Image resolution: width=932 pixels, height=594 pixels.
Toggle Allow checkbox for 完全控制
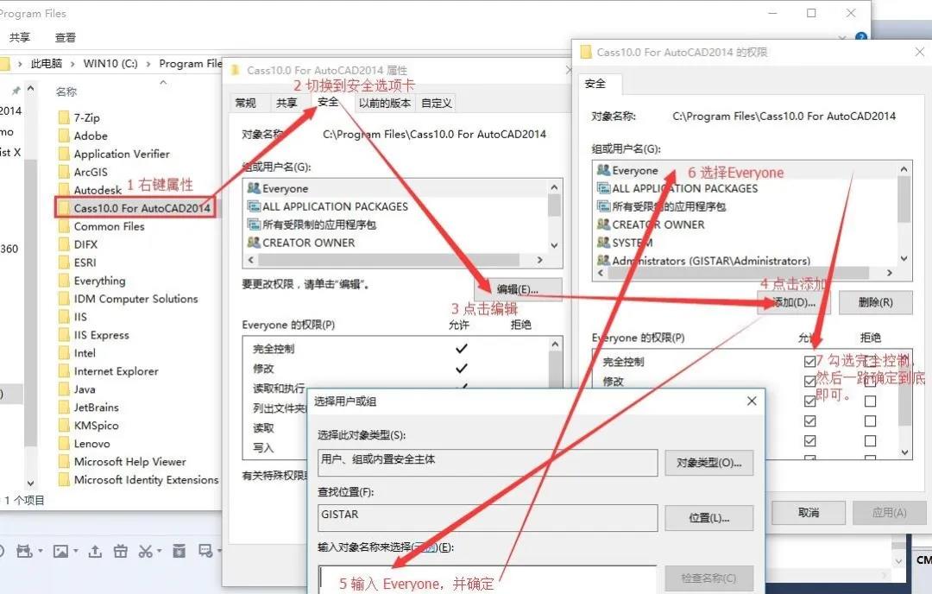point(809,361)
